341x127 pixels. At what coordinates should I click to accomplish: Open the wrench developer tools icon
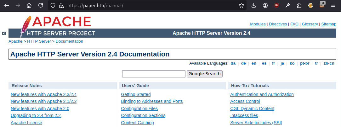287,5
